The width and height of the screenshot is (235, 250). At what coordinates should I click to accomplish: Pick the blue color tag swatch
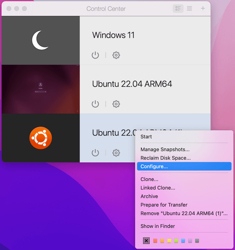tap(183, 241)
